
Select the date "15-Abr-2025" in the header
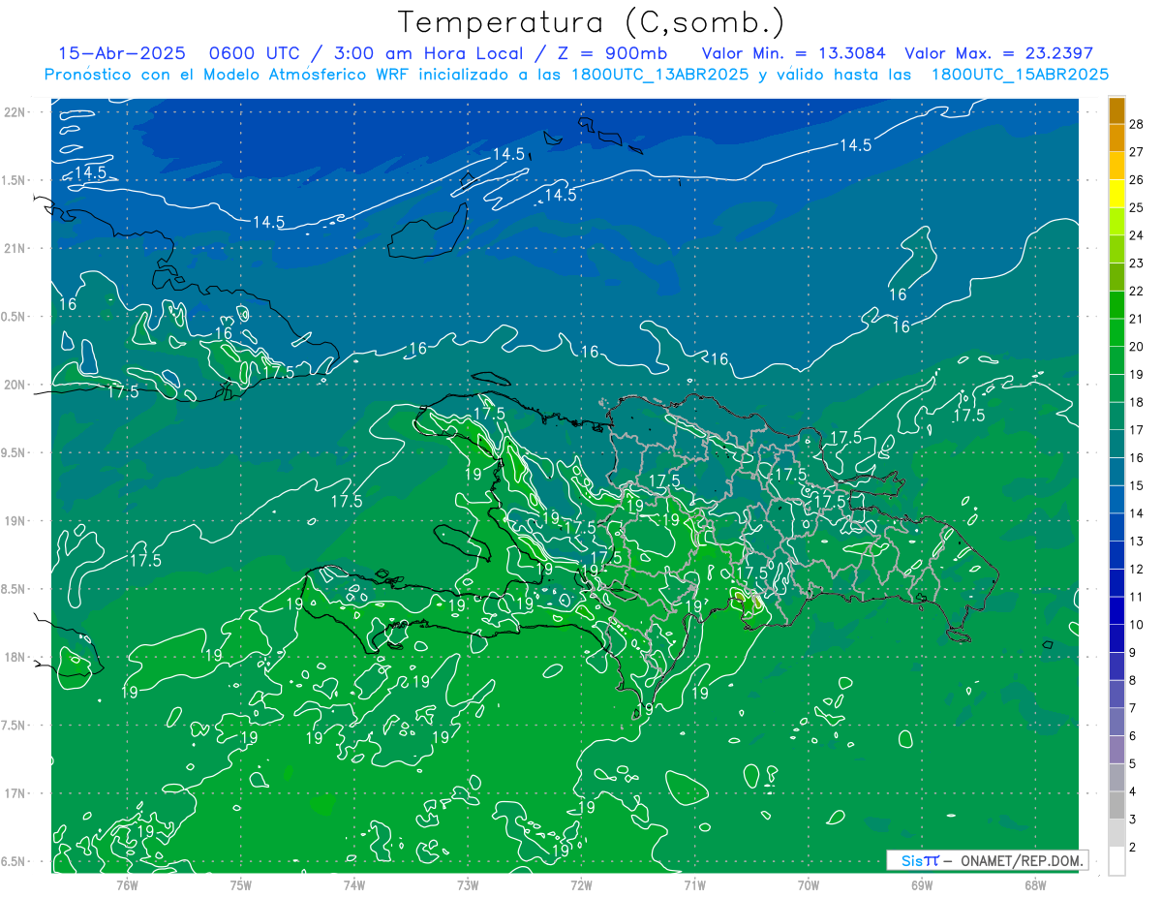pyautogui.click(x=122, y=53)
